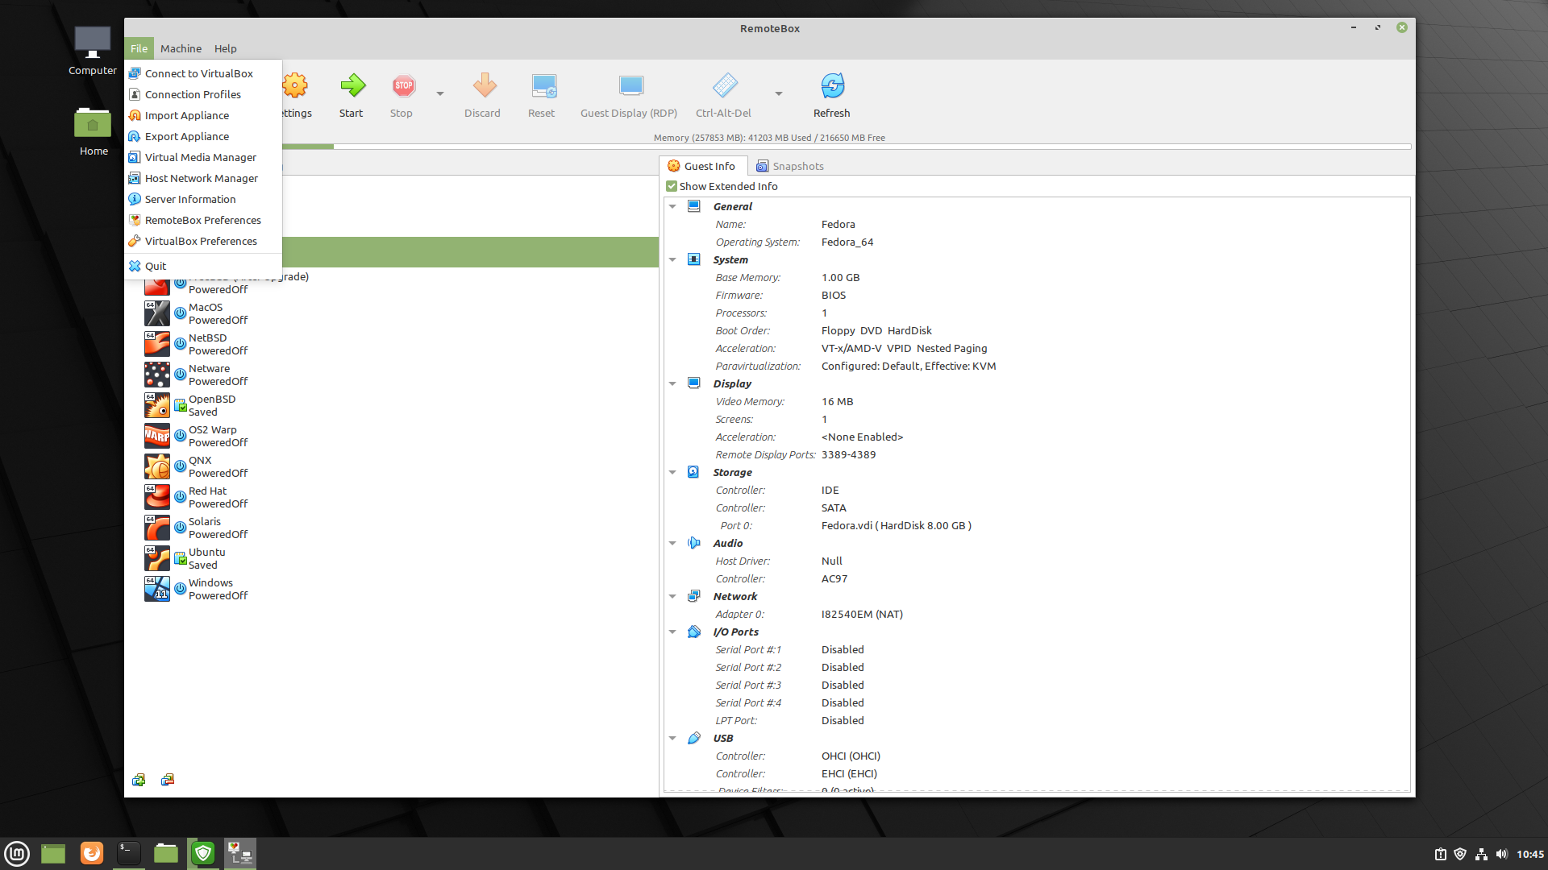This screenshot has width=1548, height=870.
Task: Open the Stop dropdown arrow
Action: (x=439, y=93)
